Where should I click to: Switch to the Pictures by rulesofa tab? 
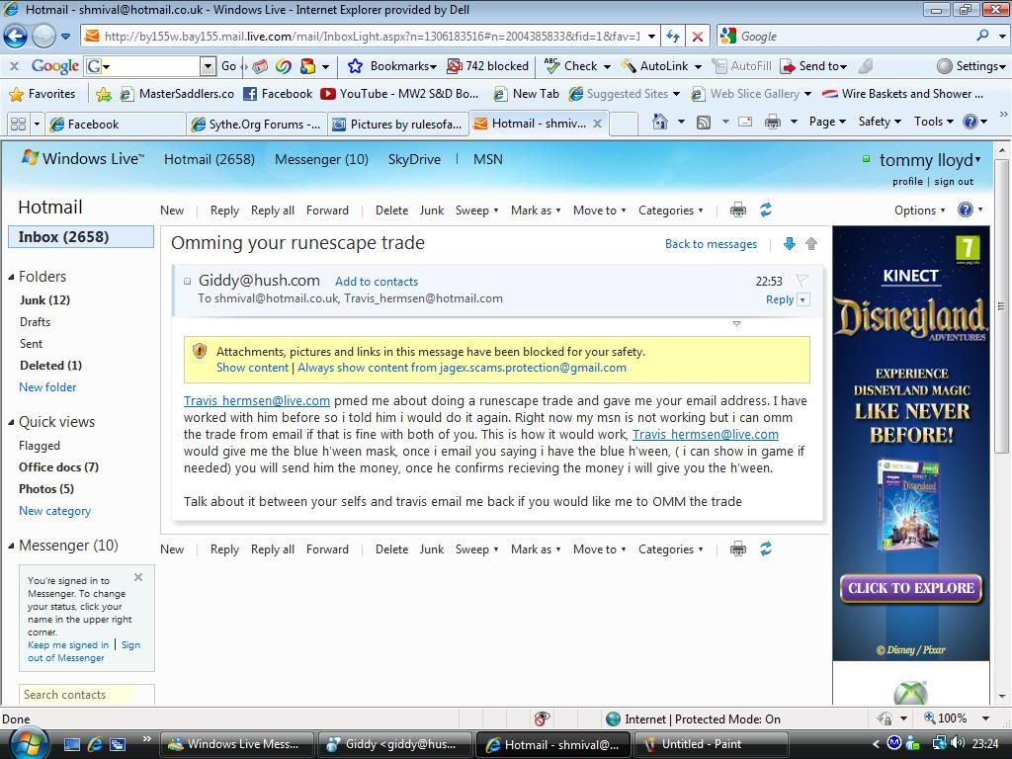pos(398,124)
